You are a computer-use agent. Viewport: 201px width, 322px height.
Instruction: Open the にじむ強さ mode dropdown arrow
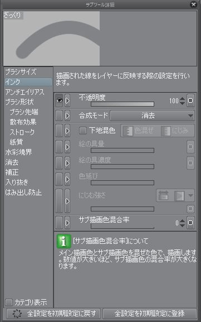click(190, 195)
